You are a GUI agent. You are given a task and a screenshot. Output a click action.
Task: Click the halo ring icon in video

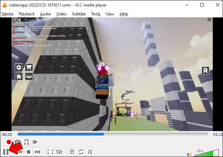[29, 76]
